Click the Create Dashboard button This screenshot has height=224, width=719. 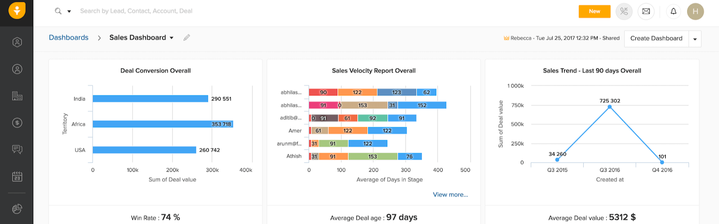pyautogui.click(x=656, y=39)
